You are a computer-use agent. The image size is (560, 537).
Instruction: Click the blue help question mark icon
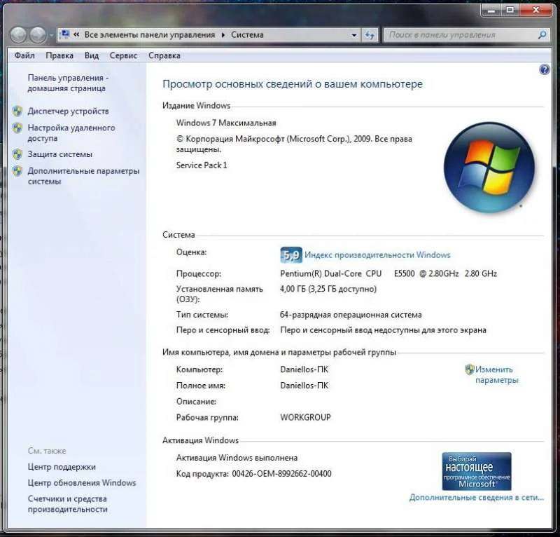(x=545, y=69)
